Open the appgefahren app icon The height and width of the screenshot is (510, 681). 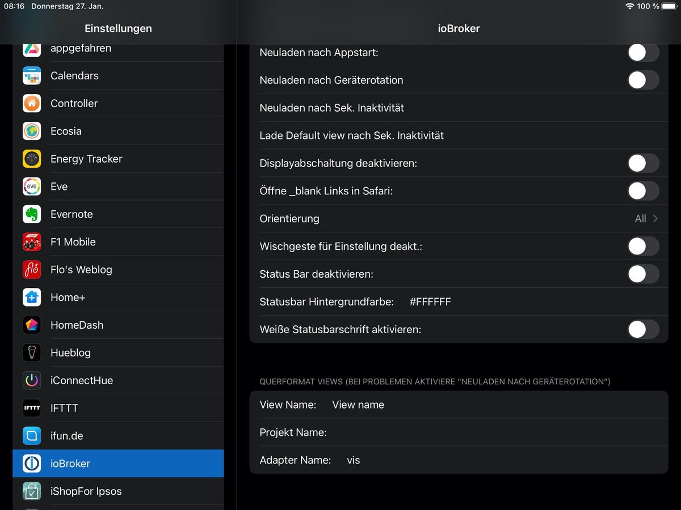pos(32,49)
